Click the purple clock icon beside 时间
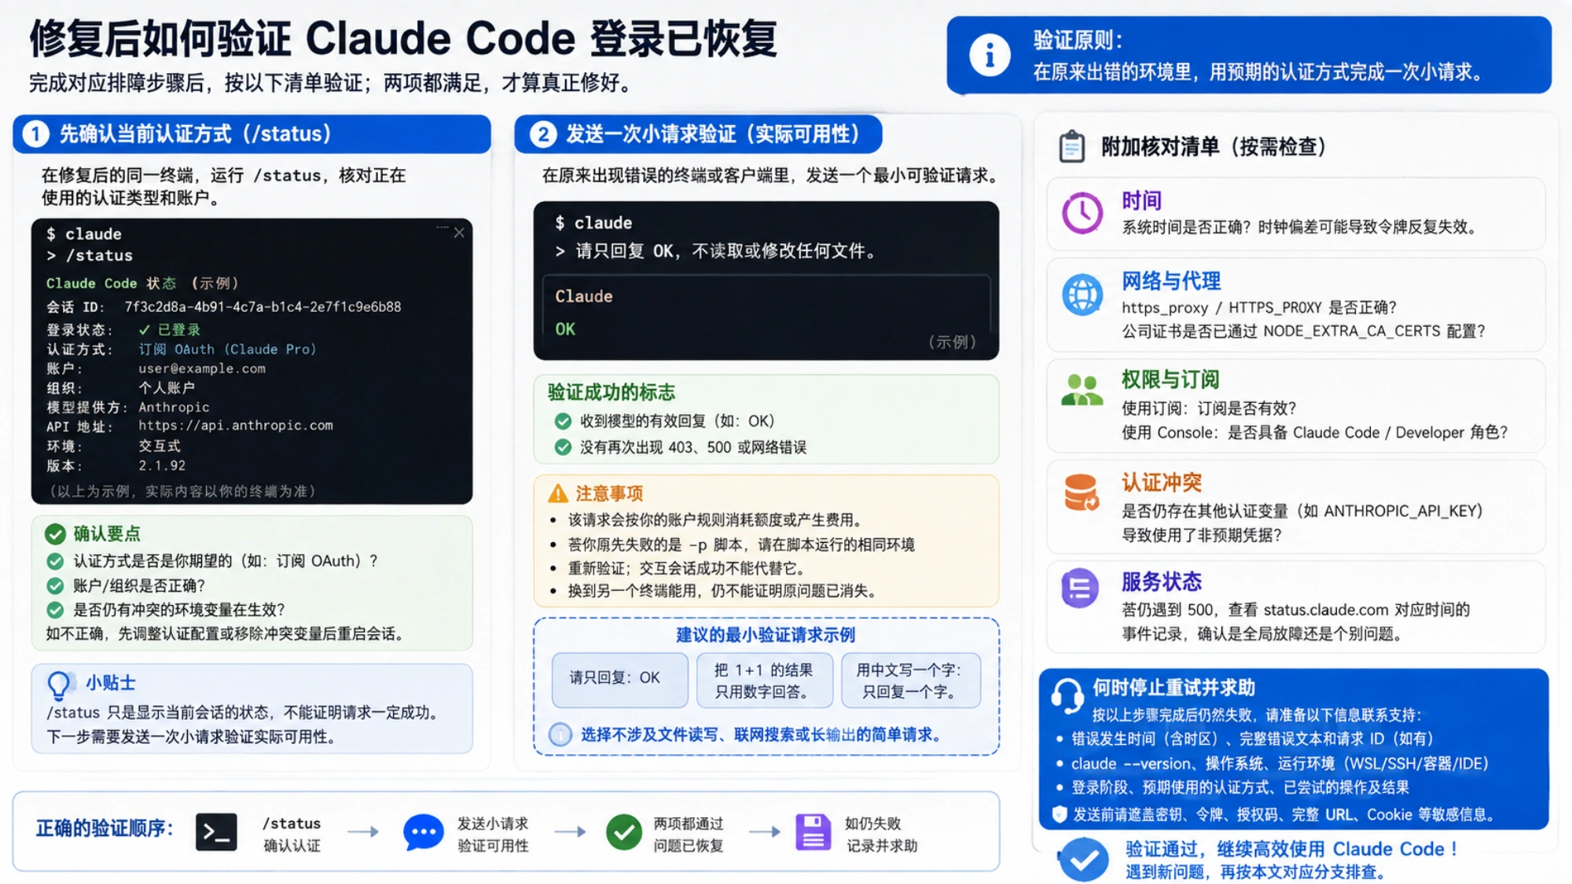Image resolution: width=1572 pixels, height=884 pixels. [1082, 213]
